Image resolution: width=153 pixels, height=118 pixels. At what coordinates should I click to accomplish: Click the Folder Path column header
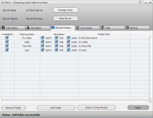pyautogui.click(x=104, y=34)
